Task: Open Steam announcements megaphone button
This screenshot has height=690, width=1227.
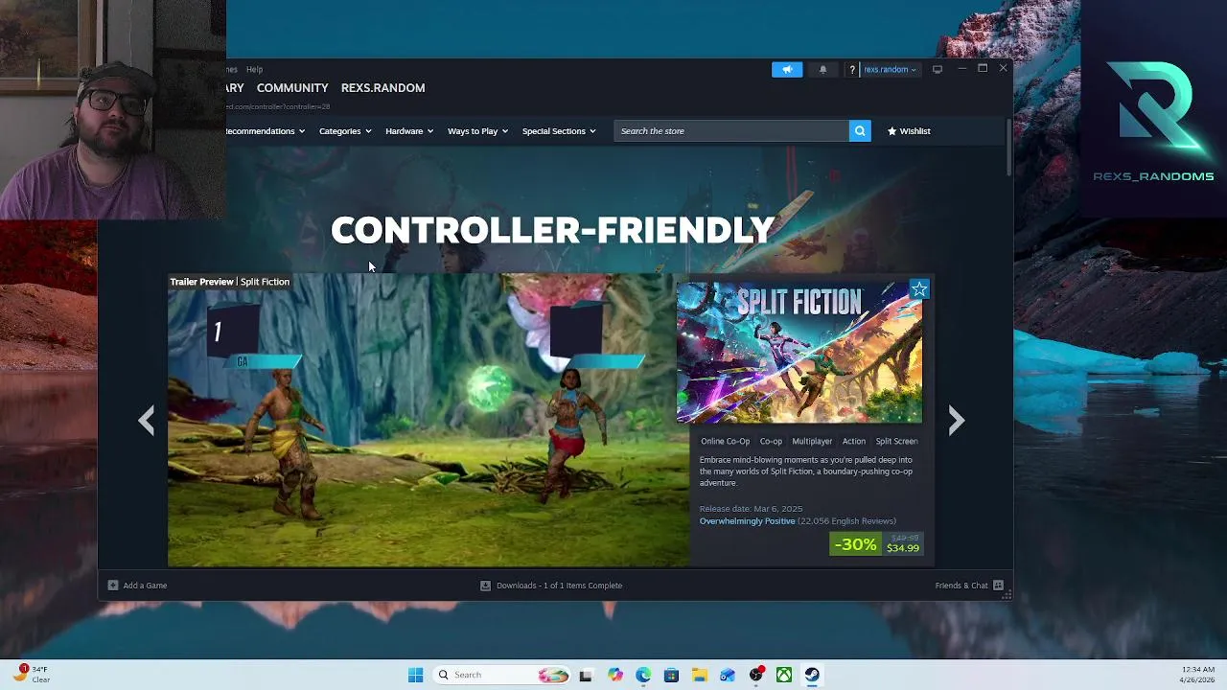Action: coord(787,69)
